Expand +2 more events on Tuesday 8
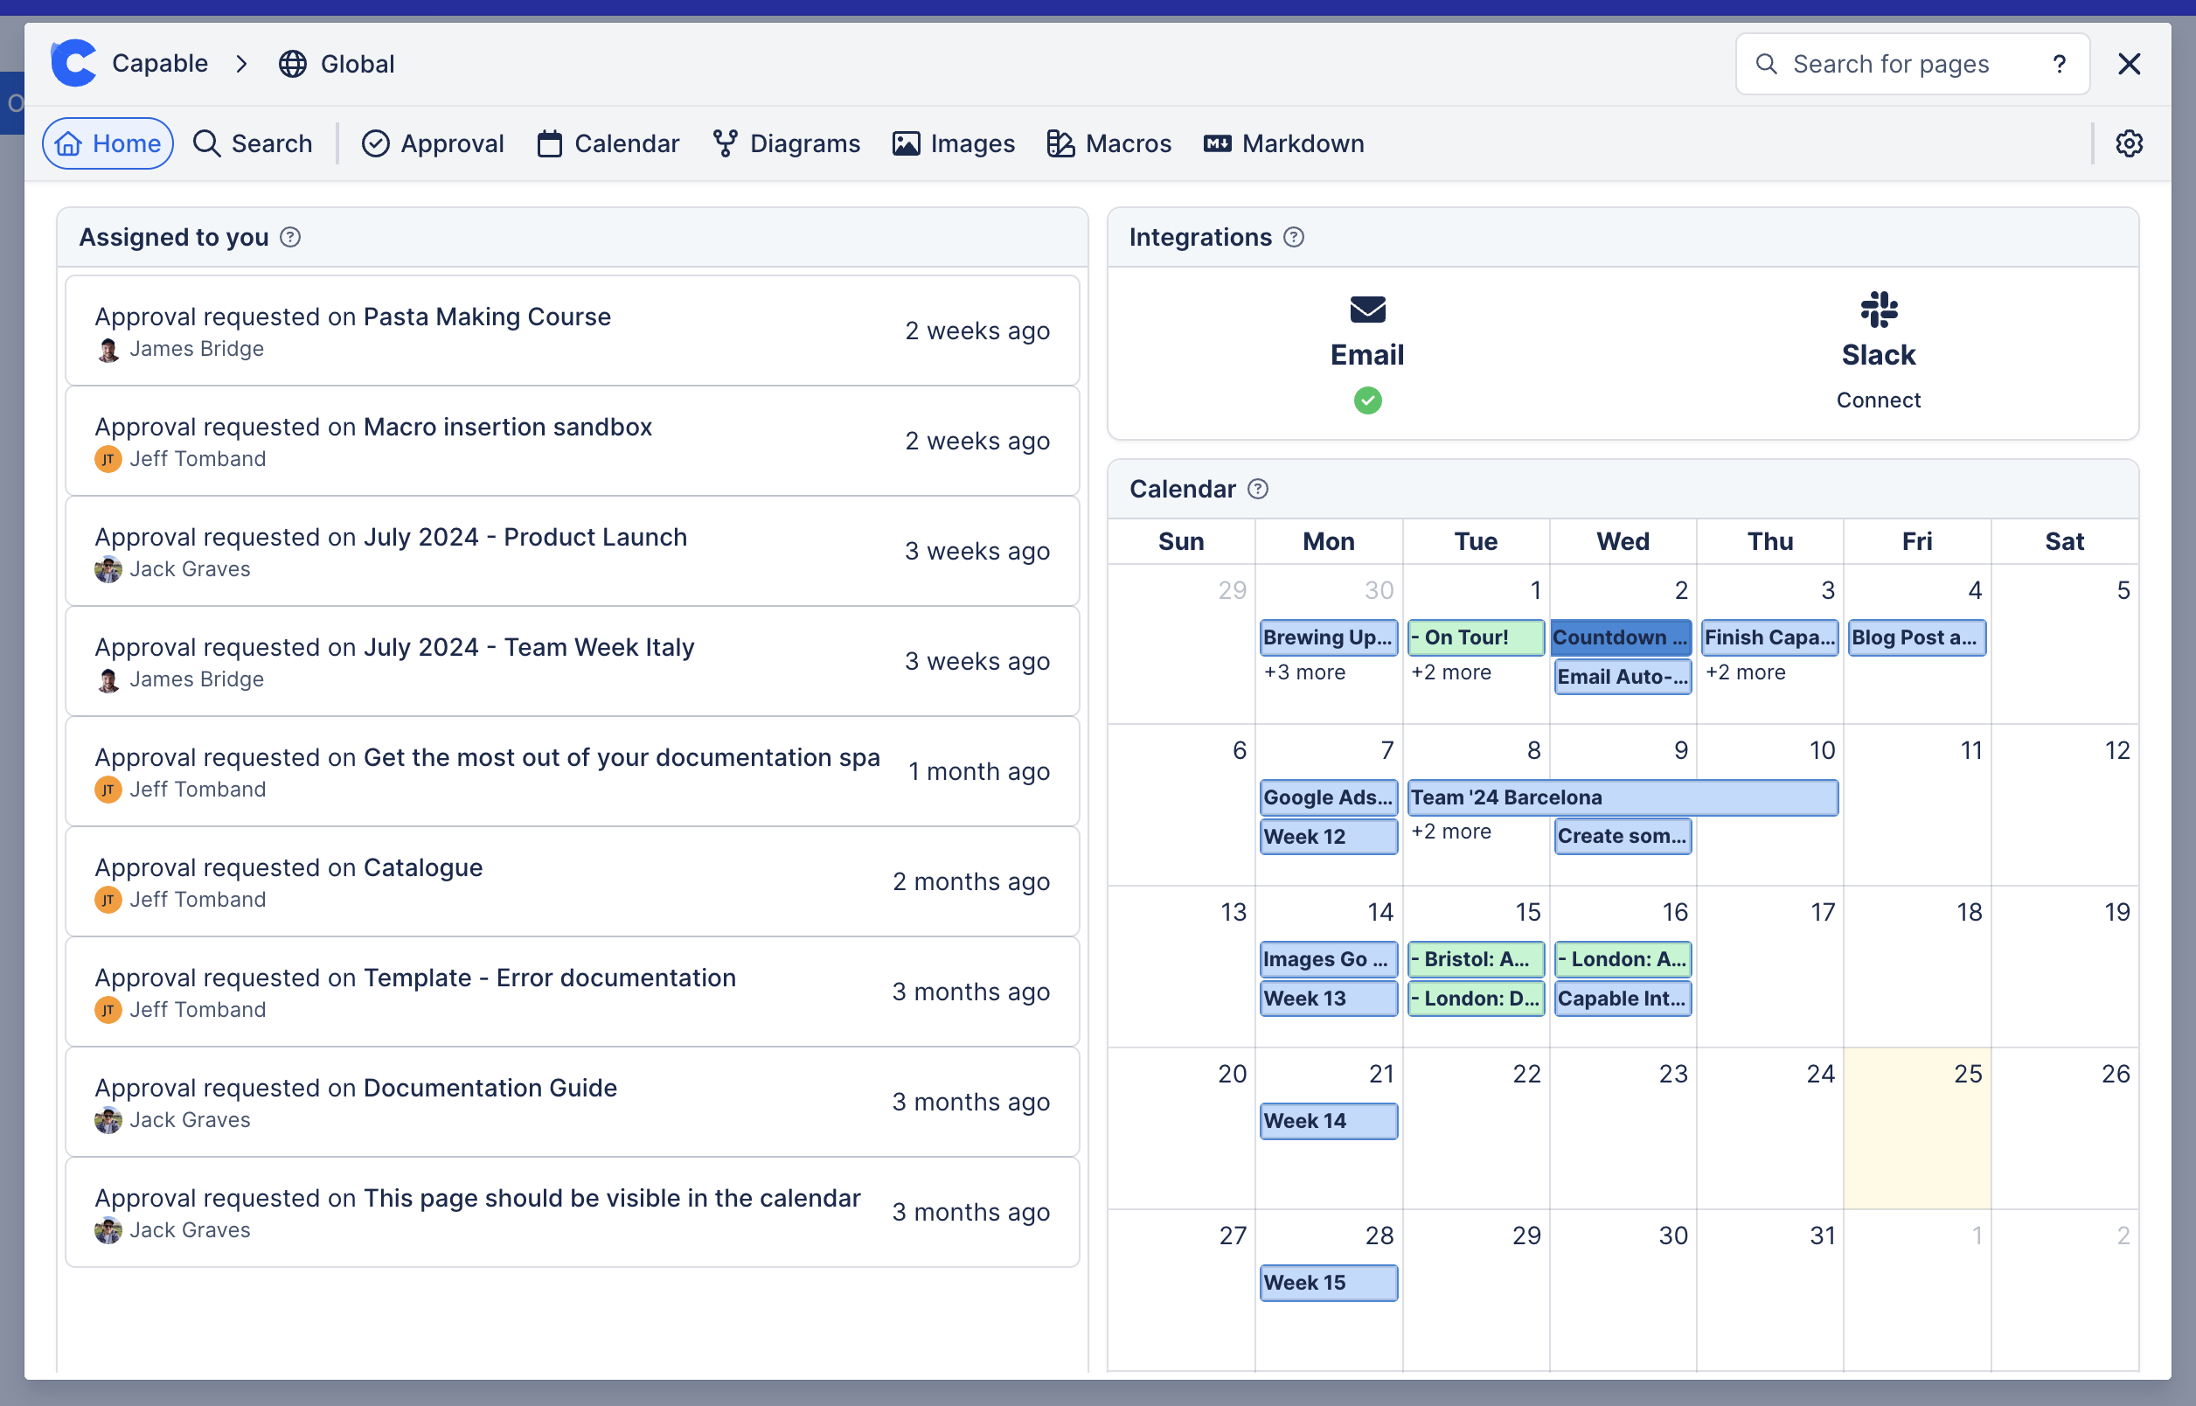This screenshot has width=2196, height=1406. pyautogui.click(x=1451, y=832)
